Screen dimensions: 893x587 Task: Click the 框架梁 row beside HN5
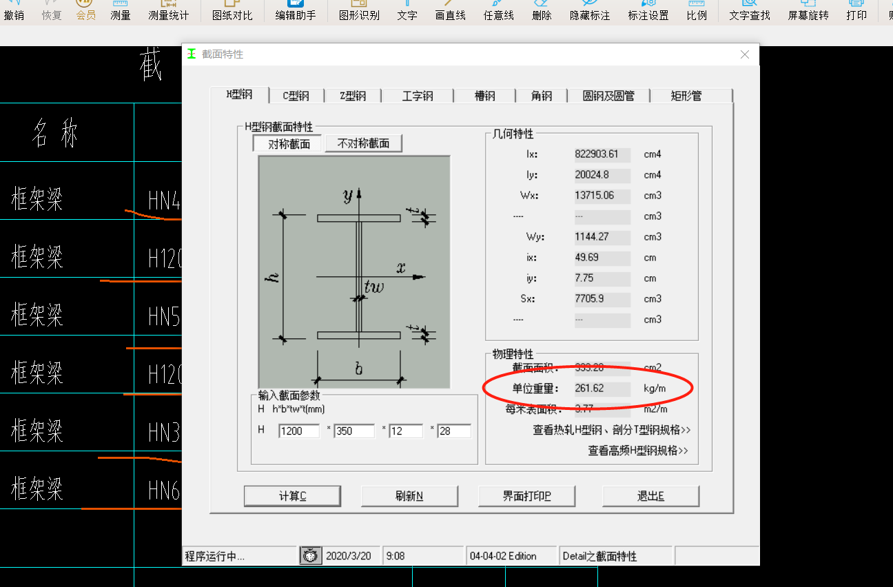37,315
